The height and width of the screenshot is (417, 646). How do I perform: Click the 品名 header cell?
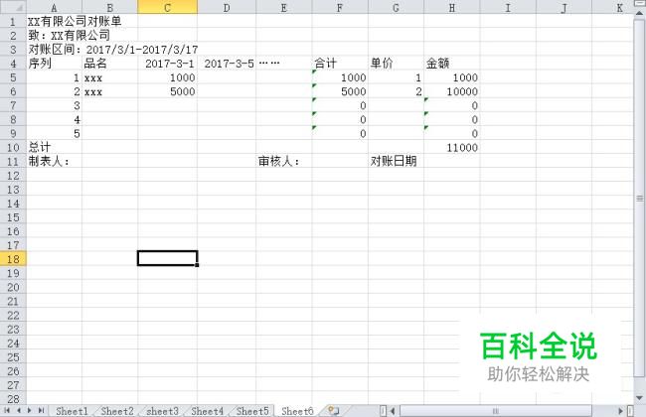(109, 63)
